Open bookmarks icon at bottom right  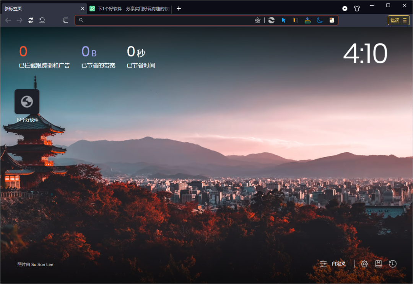click(379, 263)
